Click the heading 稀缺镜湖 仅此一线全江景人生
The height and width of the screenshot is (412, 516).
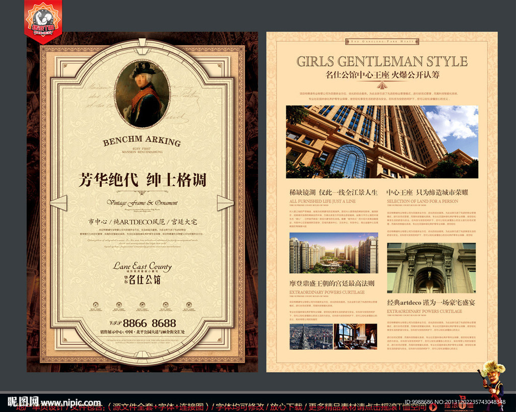point(334,193)
